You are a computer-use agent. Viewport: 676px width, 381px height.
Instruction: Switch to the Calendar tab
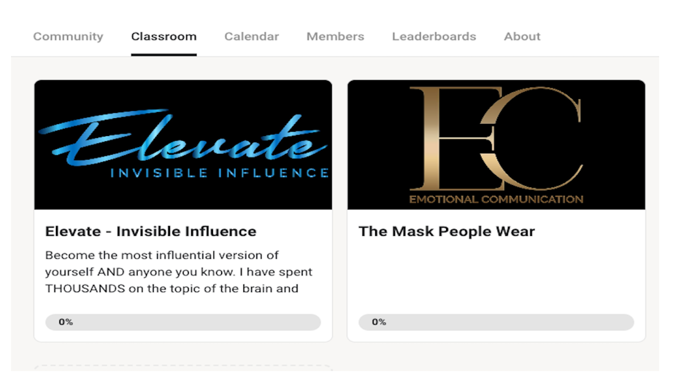(252, 37)
